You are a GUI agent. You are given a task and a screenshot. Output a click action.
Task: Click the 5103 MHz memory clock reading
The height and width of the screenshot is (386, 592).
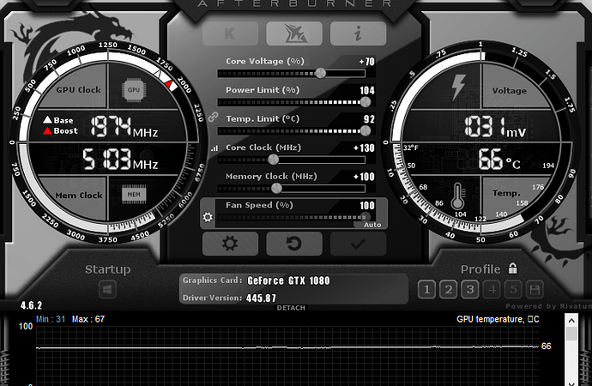[x=120, y=159]
